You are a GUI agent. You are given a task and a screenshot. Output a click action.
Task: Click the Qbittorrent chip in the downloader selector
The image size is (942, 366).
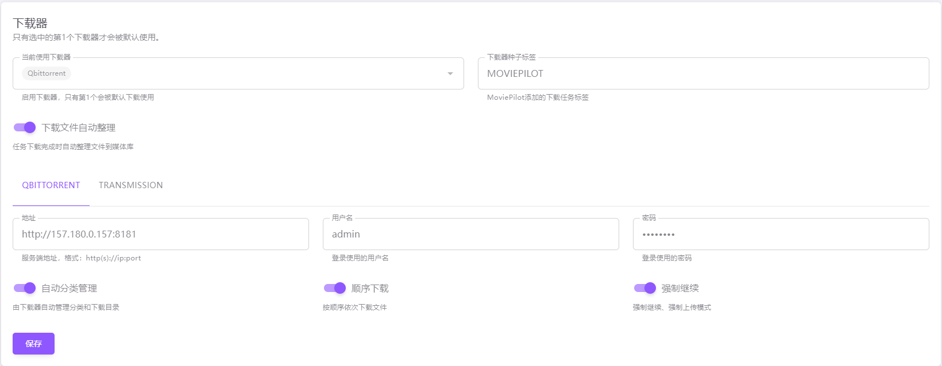[47, 73]
